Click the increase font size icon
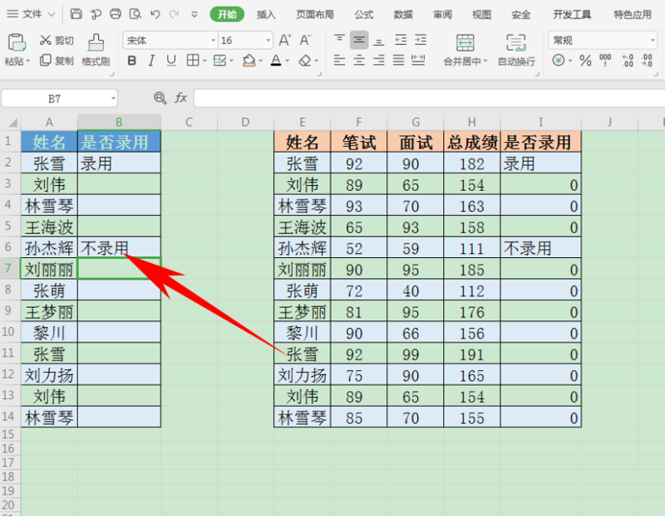Image resolution: width=665 pixels, height=517 pixels. tap(285, 41)
